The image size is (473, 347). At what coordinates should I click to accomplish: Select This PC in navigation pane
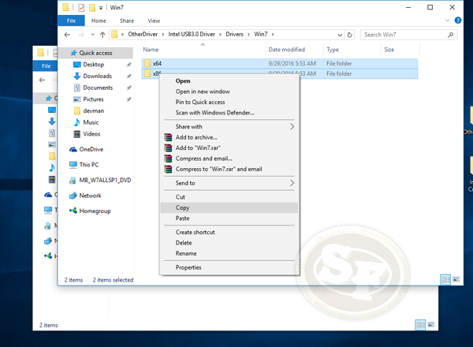(x=88, y=165)
